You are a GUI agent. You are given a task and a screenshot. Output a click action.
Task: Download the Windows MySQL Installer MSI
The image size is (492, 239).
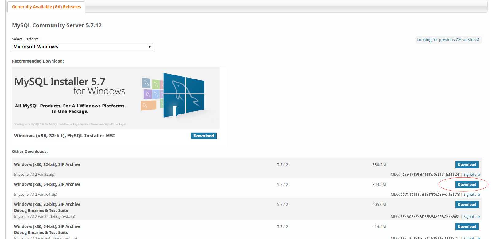coord(203,136)
